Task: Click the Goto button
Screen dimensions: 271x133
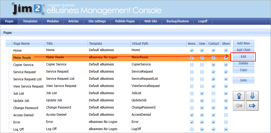Action: click(243, 80)
